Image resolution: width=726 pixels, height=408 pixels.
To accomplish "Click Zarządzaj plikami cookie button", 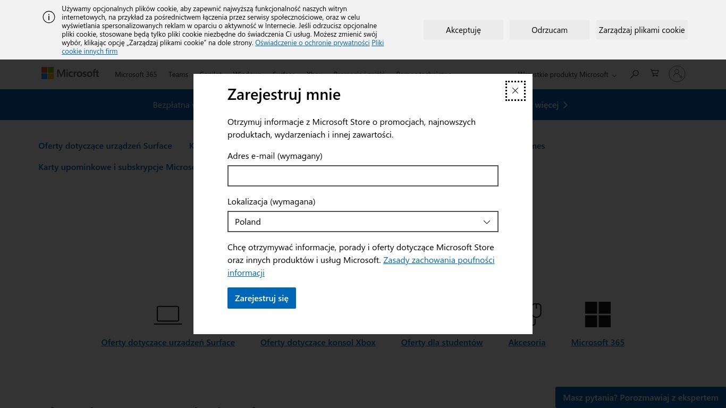I will tap(641, 30).
